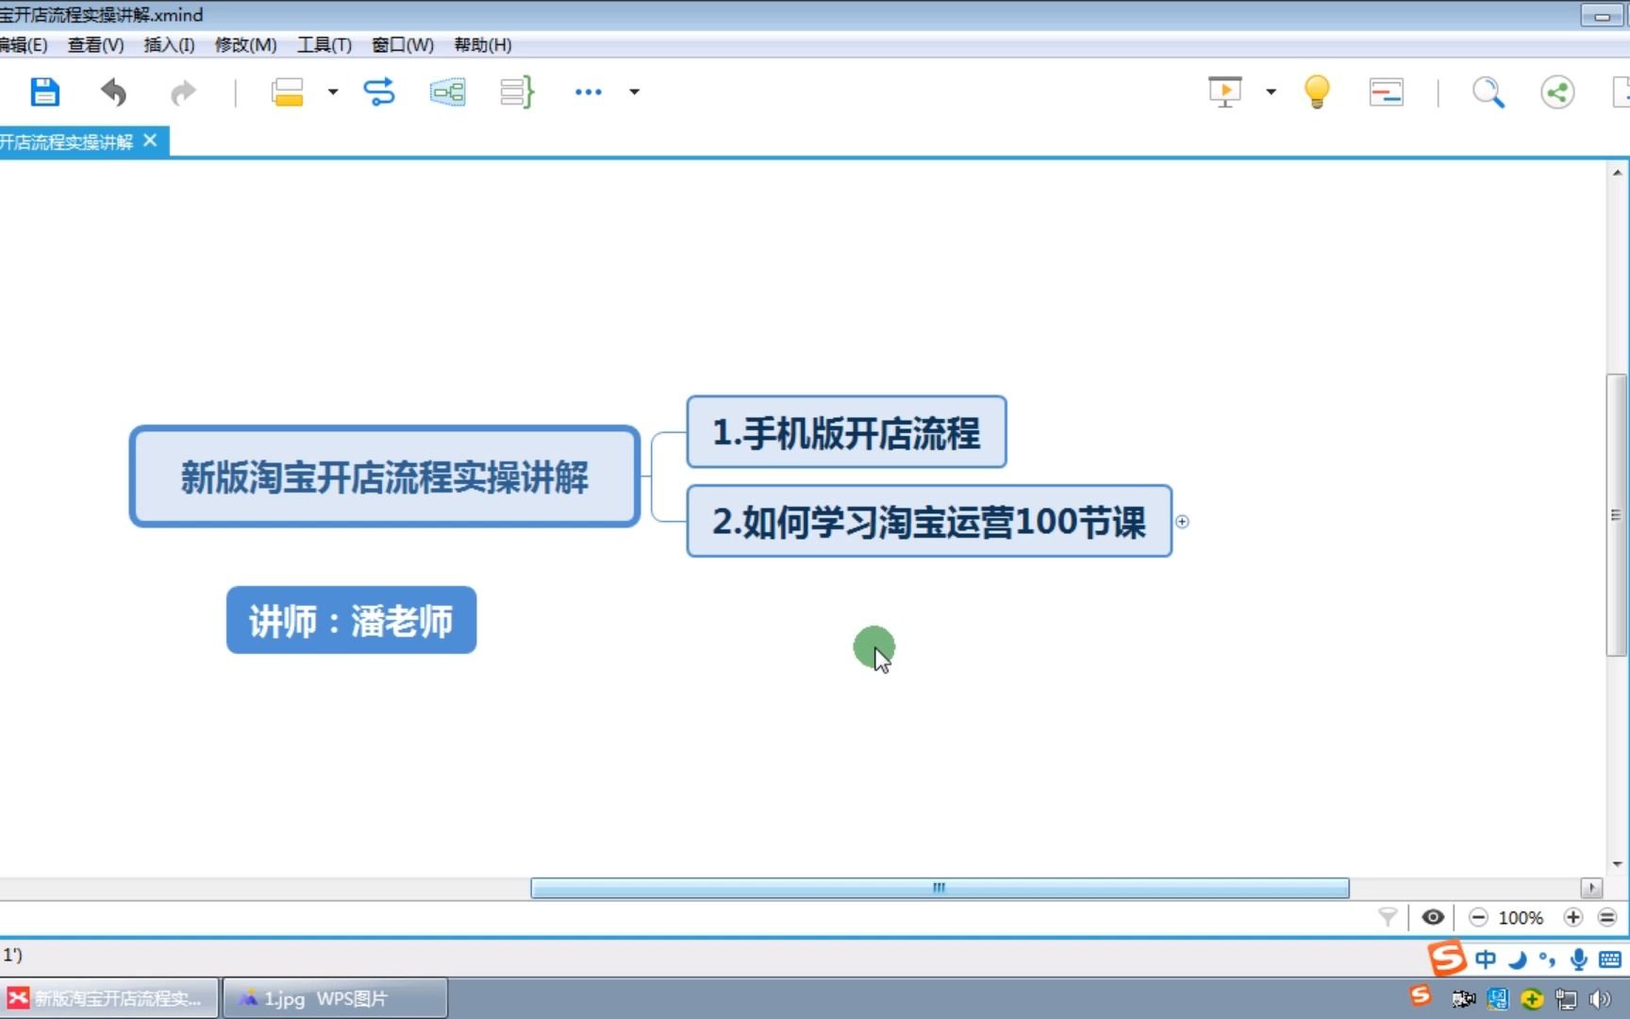This screenshot has width=1630, height=1019.
Task: Insert a new topic
Action: point(287,92)
